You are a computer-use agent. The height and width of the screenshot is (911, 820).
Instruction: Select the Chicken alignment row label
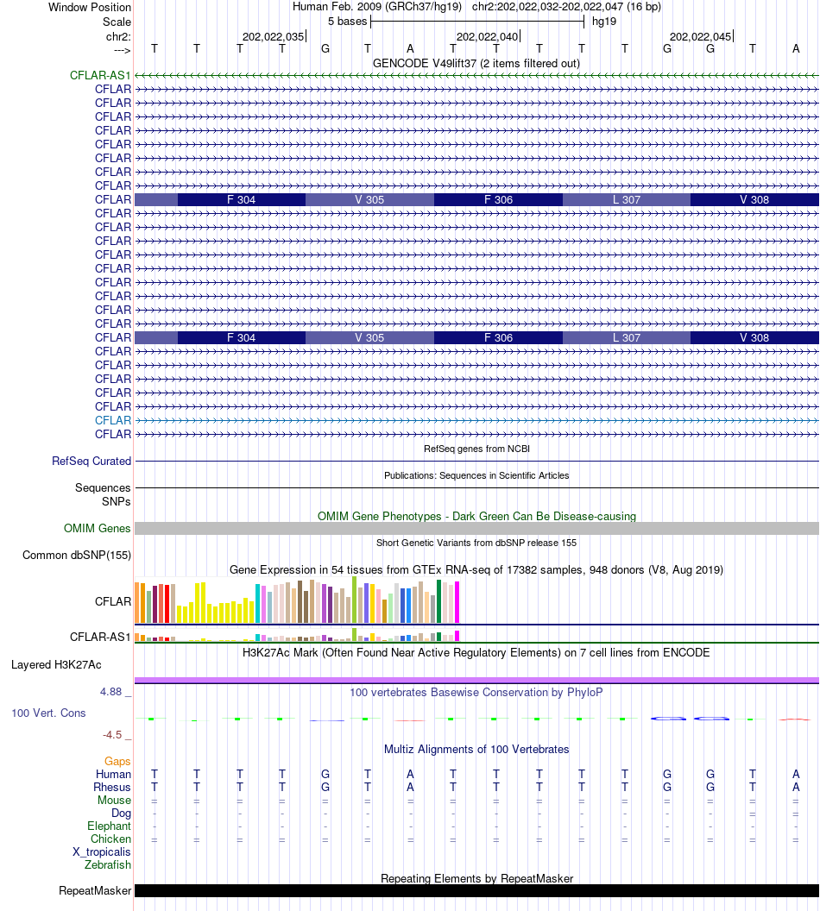(111, 839)
